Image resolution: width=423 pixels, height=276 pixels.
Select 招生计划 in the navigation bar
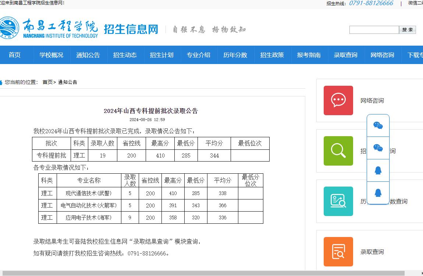point(161,55)
